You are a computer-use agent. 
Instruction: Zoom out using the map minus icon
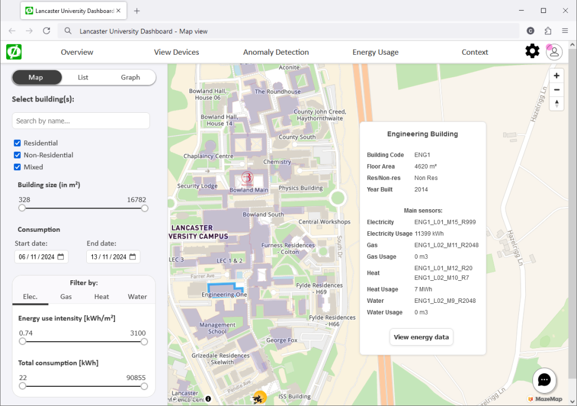coord(556,90)
